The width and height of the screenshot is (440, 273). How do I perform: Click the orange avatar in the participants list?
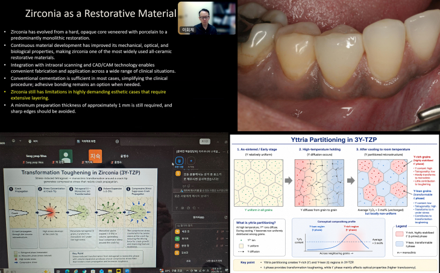(x=177, y=245)
